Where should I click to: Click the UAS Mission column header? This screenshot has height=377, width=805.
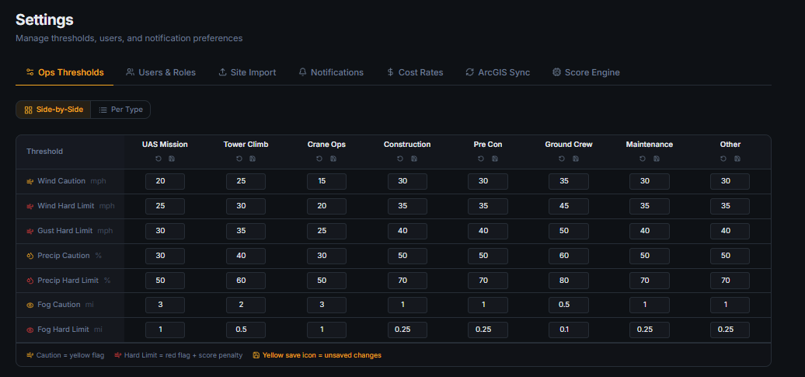(x=165, y=145)
